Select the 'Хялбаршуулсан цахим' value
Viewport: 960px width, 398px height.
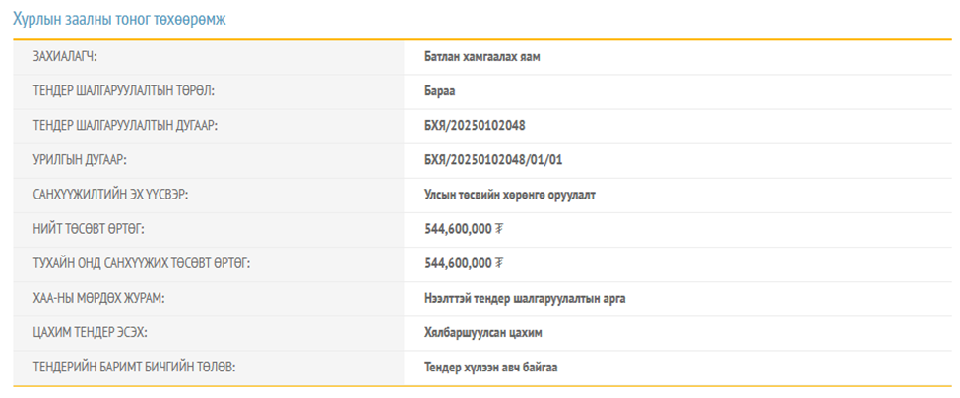[482, 332]
